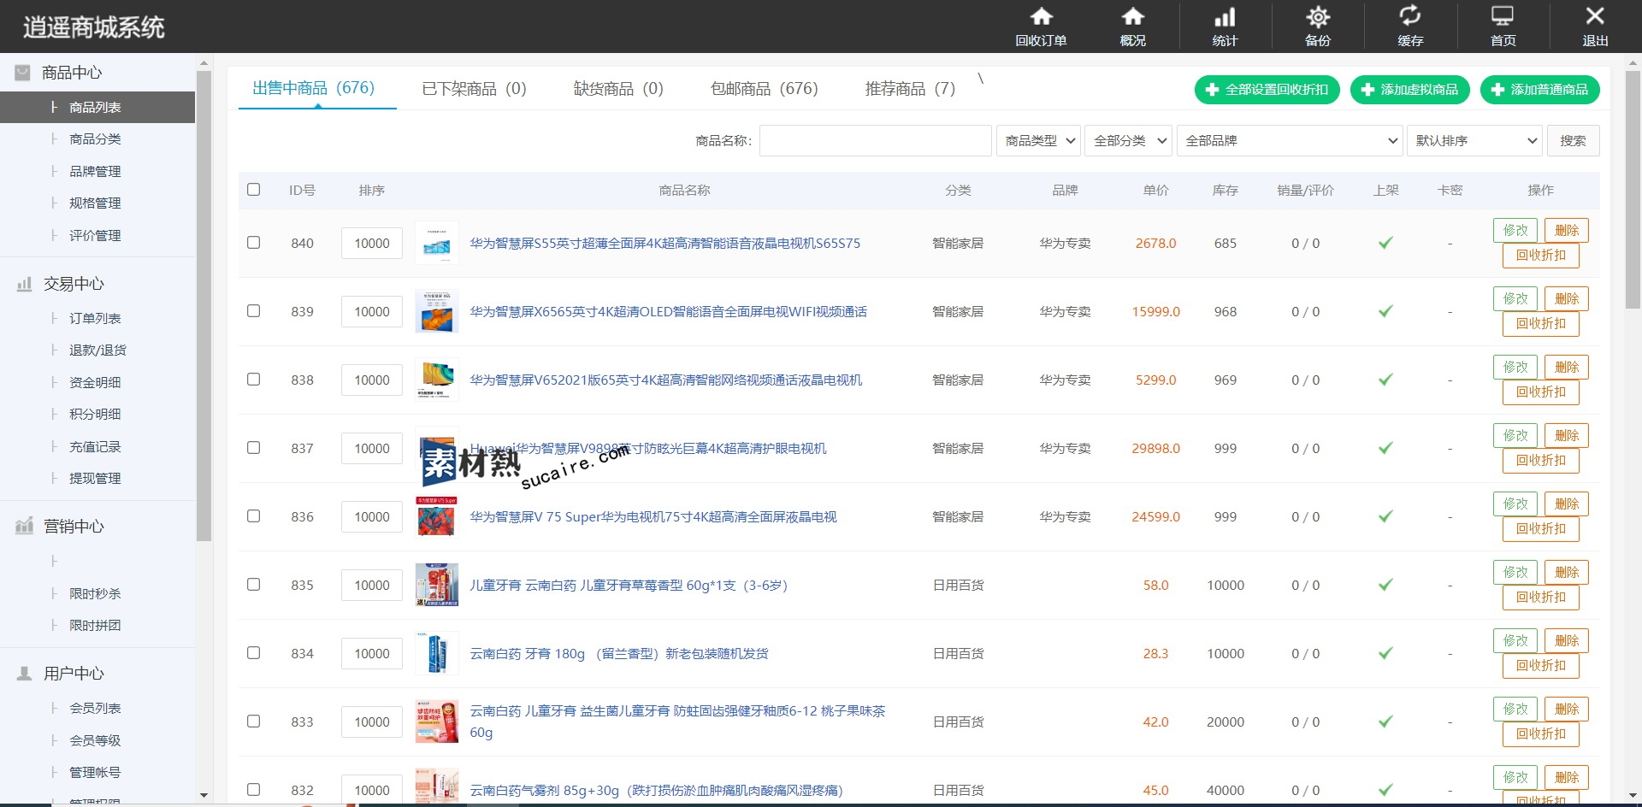Tick checkbox for product ID 838
1642x807 pixels.
(x=253, y=380)
